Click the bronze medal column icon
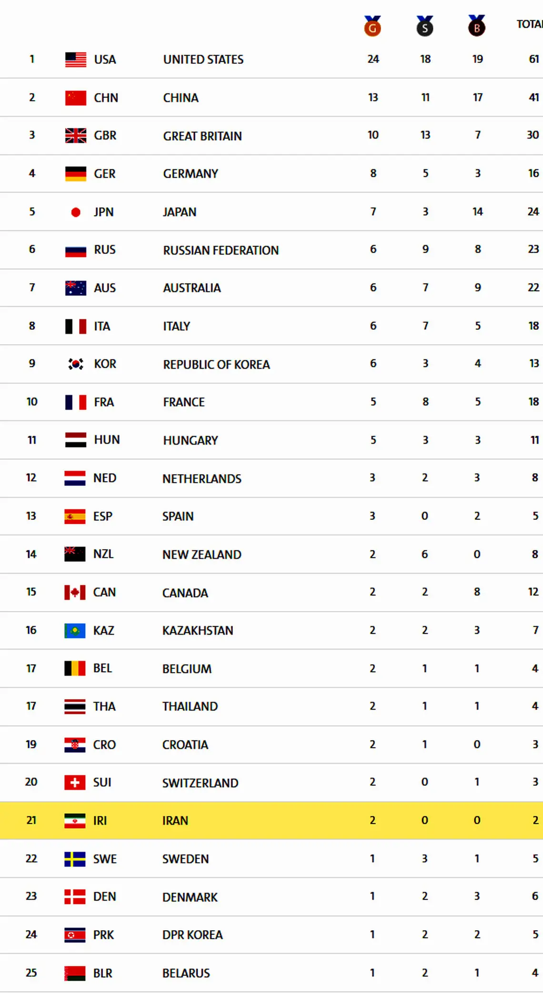This screenshot has height=994, width=543. tap(477, 26)
